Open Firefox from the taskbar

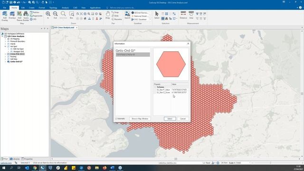pos(104,168)
